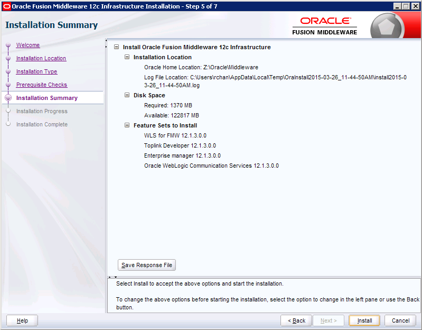Click the Installation Summary page heading
Image resolution: width=422 pixels, height=330 pixels.
[51, 25]
